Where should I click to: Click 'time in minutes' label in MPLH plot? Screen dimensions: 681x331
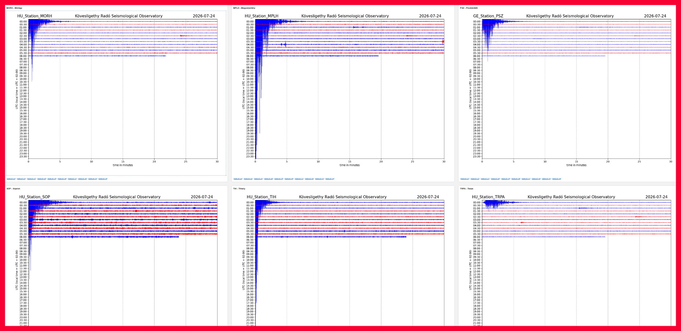tap(349, 165)
